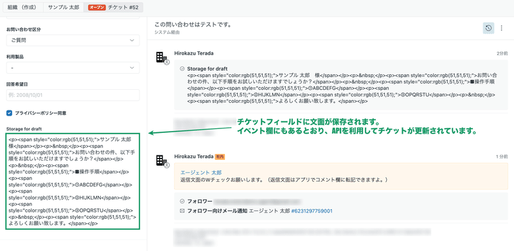The height and width of the screenshot is (251, 514).
Task: Click the 2分前 timestamp
Action: (502, 53)
